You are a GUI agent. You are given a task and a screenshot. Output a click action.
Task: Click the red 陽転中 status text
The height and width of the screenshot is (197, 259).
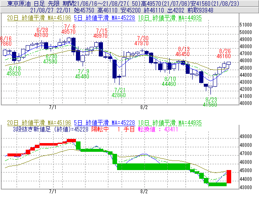click(x=100, y=129)
